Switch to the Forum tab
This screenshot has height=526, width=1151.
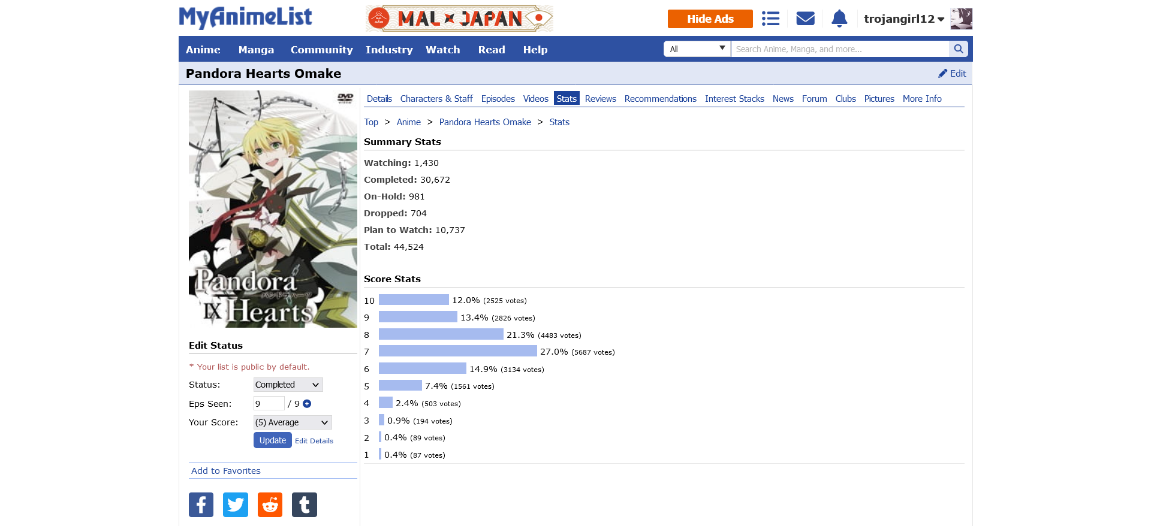click(814, 99)
